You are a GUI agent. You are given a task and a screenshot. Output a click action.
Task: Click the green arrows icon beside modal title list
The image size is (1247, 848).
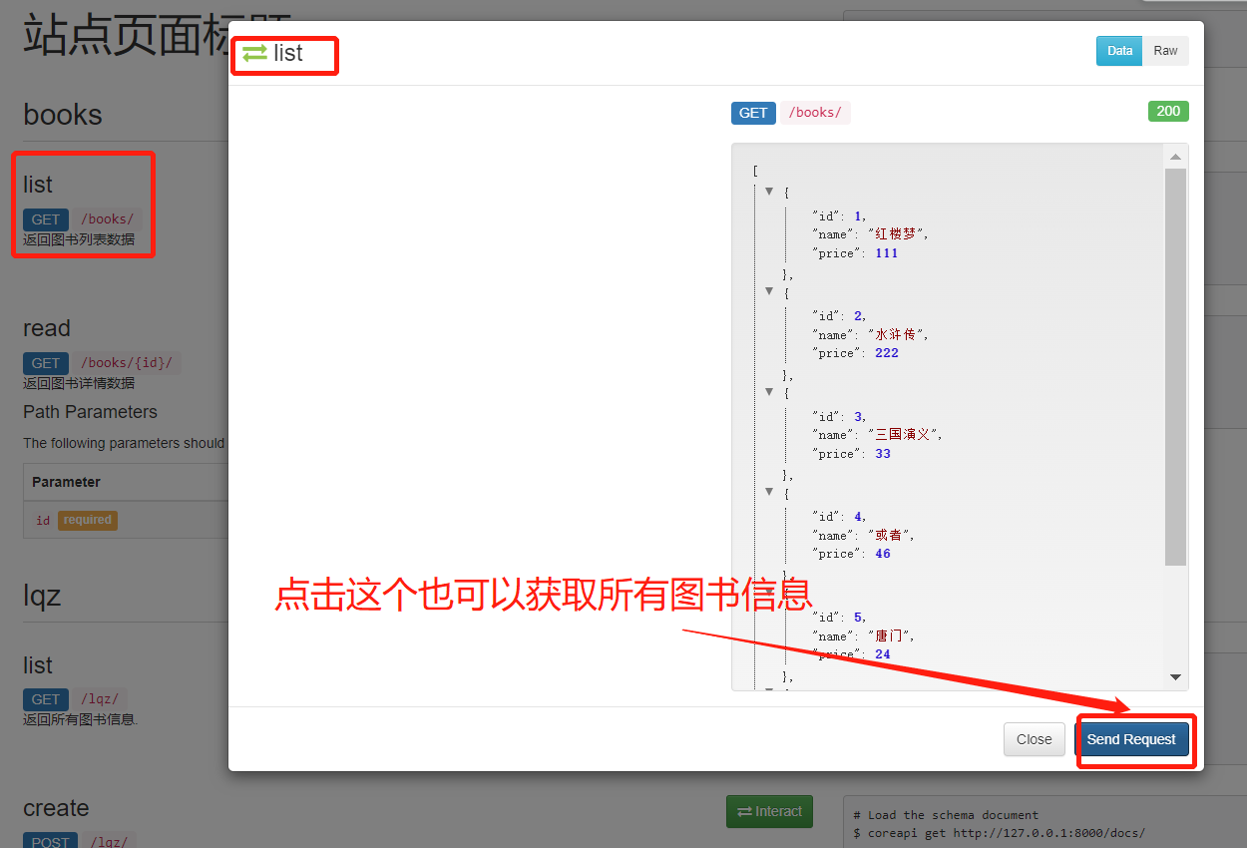pos(254,54)
